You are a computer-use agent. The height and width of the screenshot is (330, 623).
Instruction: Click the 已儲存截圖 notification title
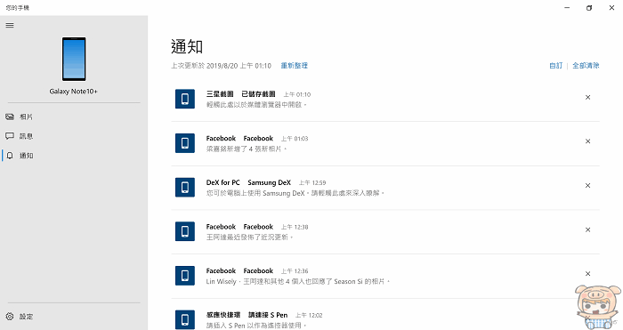click(x=258, y=94)
